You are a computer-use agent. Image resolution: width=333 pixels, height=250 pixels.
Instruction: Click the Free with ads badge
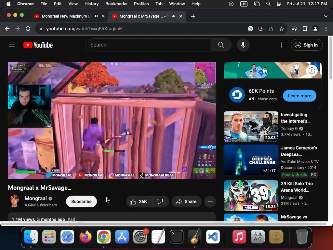coord(294,175)
